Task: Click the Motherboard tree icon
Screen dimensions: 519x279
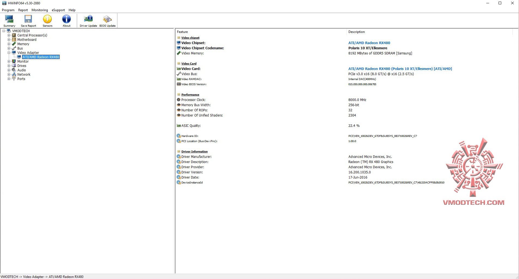Action: (14, 40)
